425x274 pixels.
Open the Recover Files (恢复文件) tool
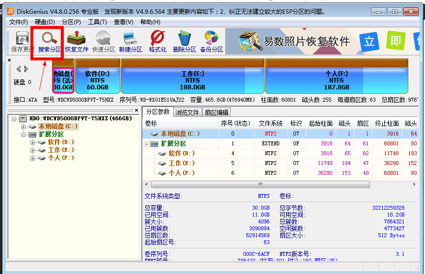pos(77,42)
